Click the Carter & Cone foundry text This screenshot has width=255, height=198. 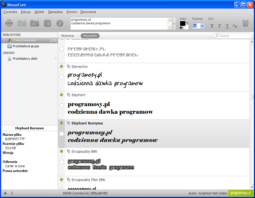coord(15,166)
